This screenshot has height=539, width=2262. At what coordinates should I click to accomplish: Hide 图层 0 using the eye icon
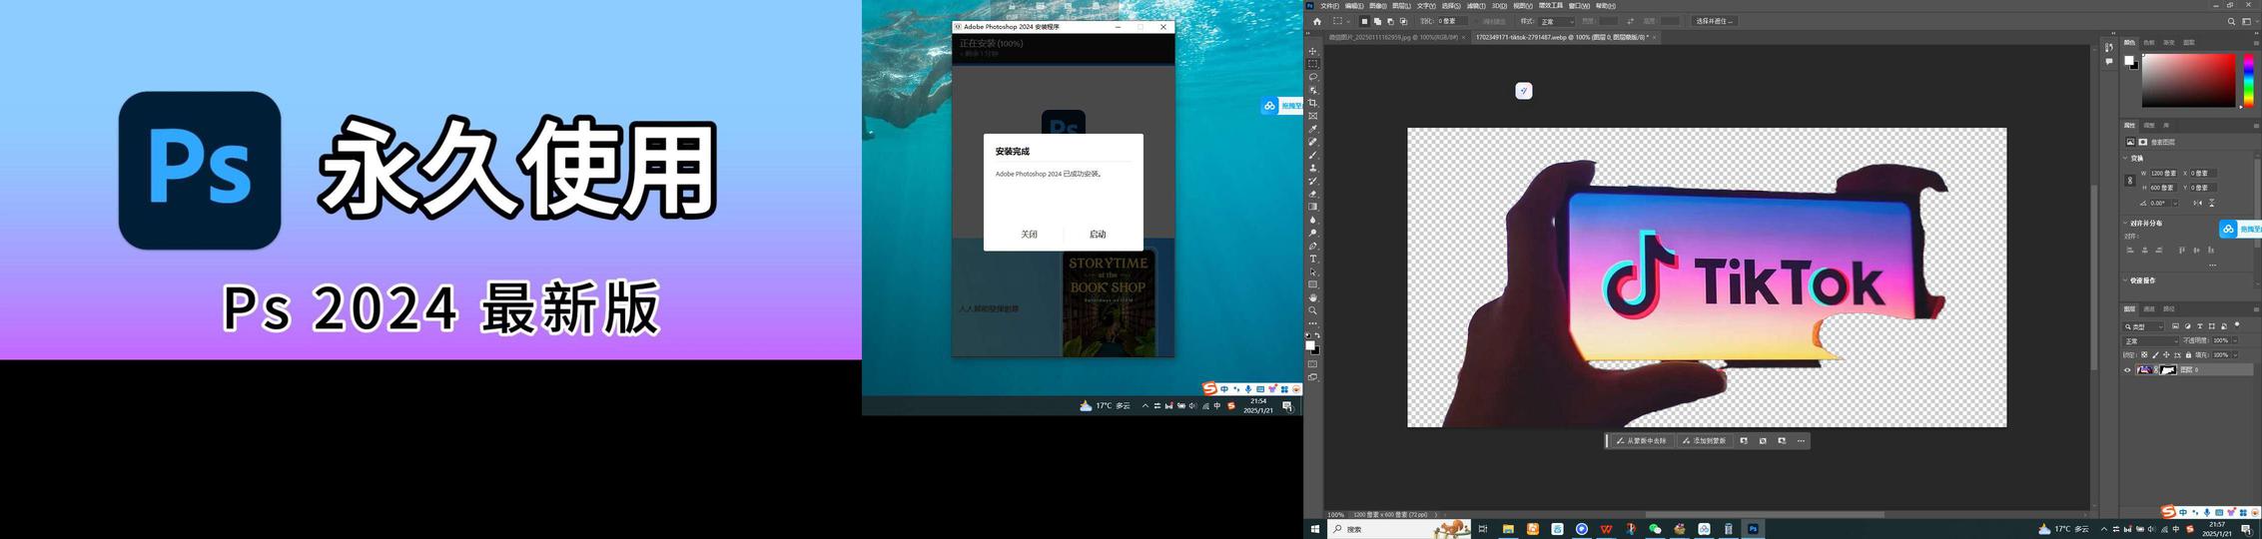(2126, 370)
